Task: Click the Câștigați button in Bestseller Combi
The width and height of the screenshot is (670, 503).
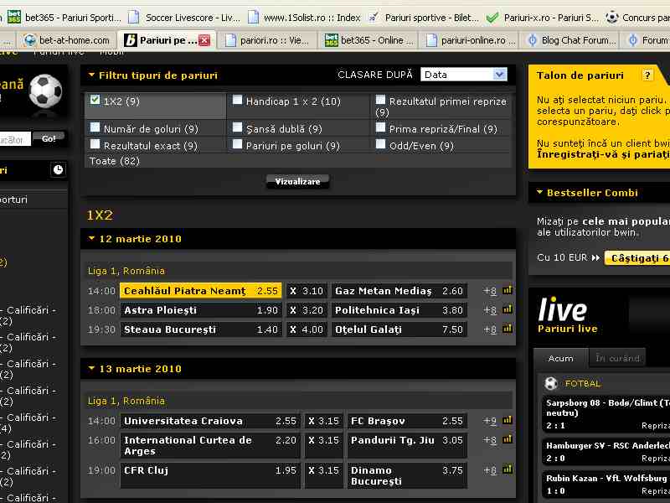Action: 637,258
